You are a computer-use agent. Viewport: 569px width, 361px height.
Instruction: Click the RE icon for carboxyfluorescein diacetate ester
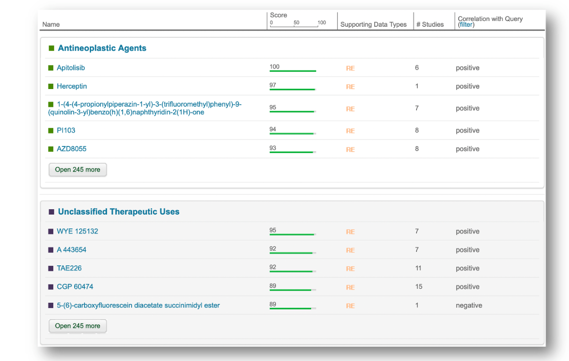pyautogui.click(x=350, y=306)
